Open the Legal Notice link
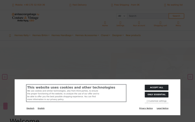 coord(162,108)
